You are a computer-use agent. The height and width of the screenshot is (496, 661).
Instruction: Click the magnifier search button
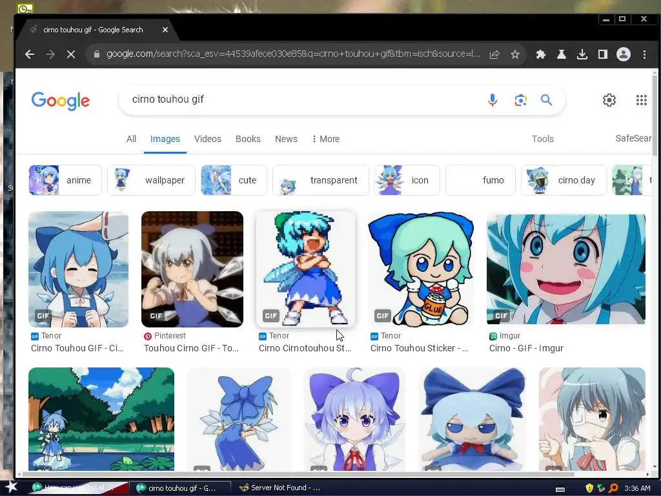coord(546,100)
